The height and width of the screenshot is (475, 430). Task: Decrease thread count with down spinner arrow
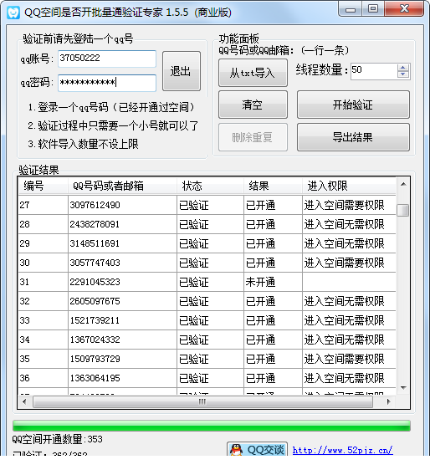[402, 74]
